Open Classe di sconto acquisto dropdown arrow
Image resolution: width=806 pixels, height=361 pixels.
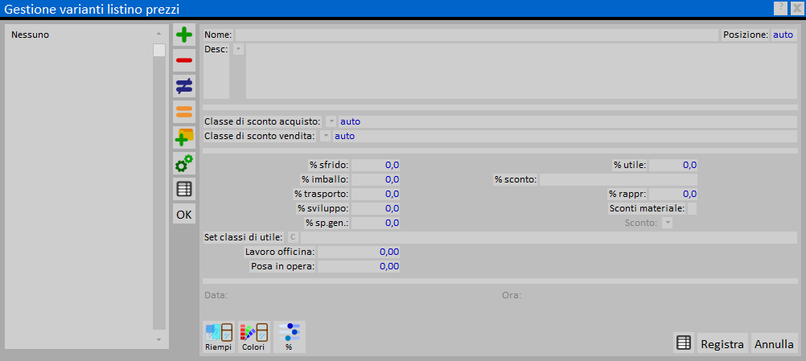click(x=331, y=121)
